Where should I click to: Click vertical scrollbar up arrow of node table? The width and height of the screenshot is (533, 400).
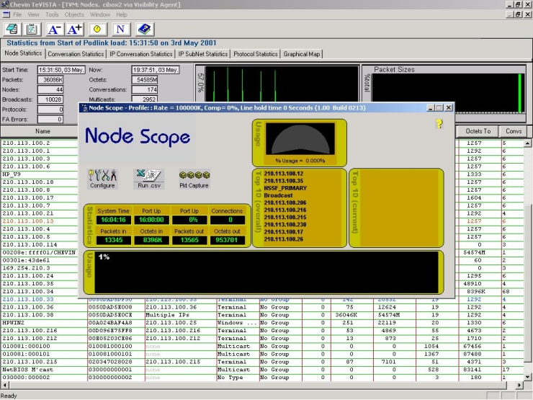tap(527, 143)
